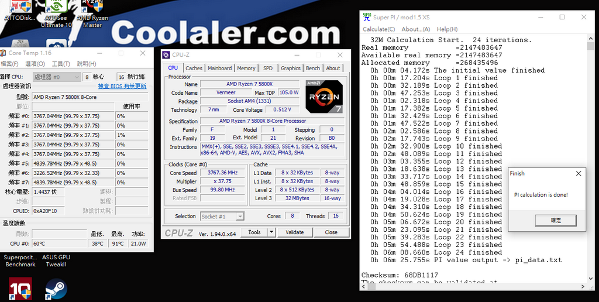Click the Checksum: 68DB1117 line
Image resolution: width=599 pixels, height=302 pixels.
pos(400,275)
